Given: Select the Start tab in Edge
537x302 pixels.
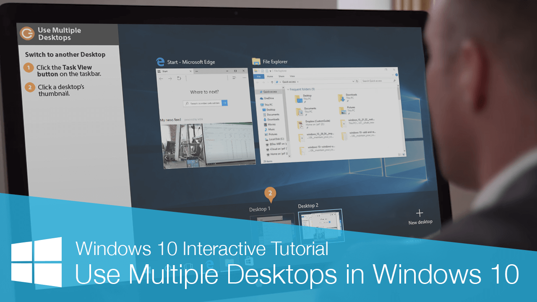Looking at the screenshot, I should (174, 71).
